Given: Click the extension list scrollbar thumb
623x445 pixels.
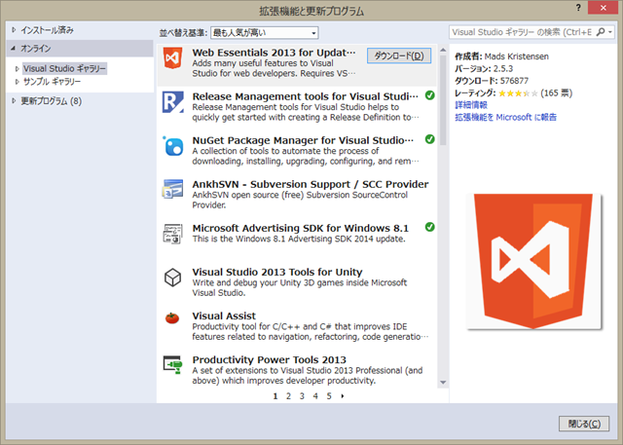Looking at the screenshot, I should click(x=443, y=100).
